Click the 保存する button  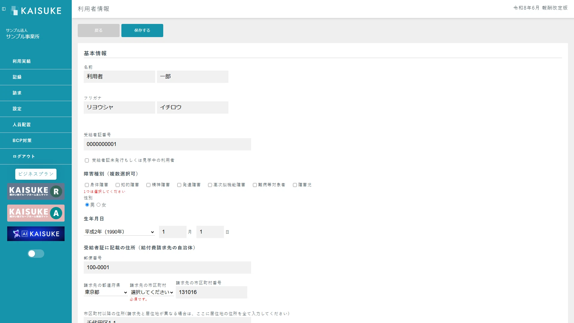coord(142,31)
